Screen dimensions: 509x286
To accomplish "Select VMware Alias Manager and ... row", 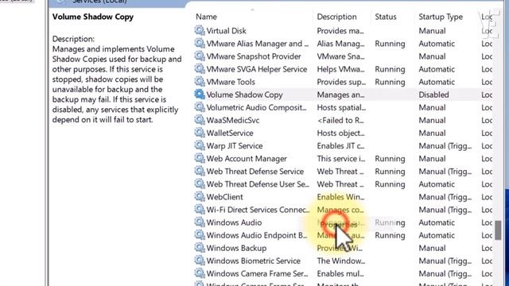I will [x=258, y=44].
